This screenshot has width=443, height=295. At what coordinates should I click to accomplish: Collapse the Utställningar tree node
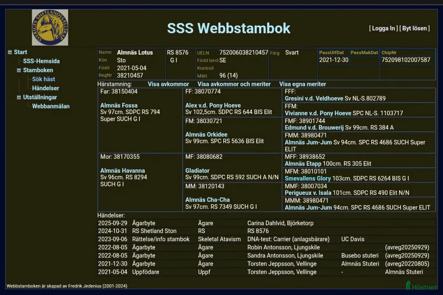19,97
